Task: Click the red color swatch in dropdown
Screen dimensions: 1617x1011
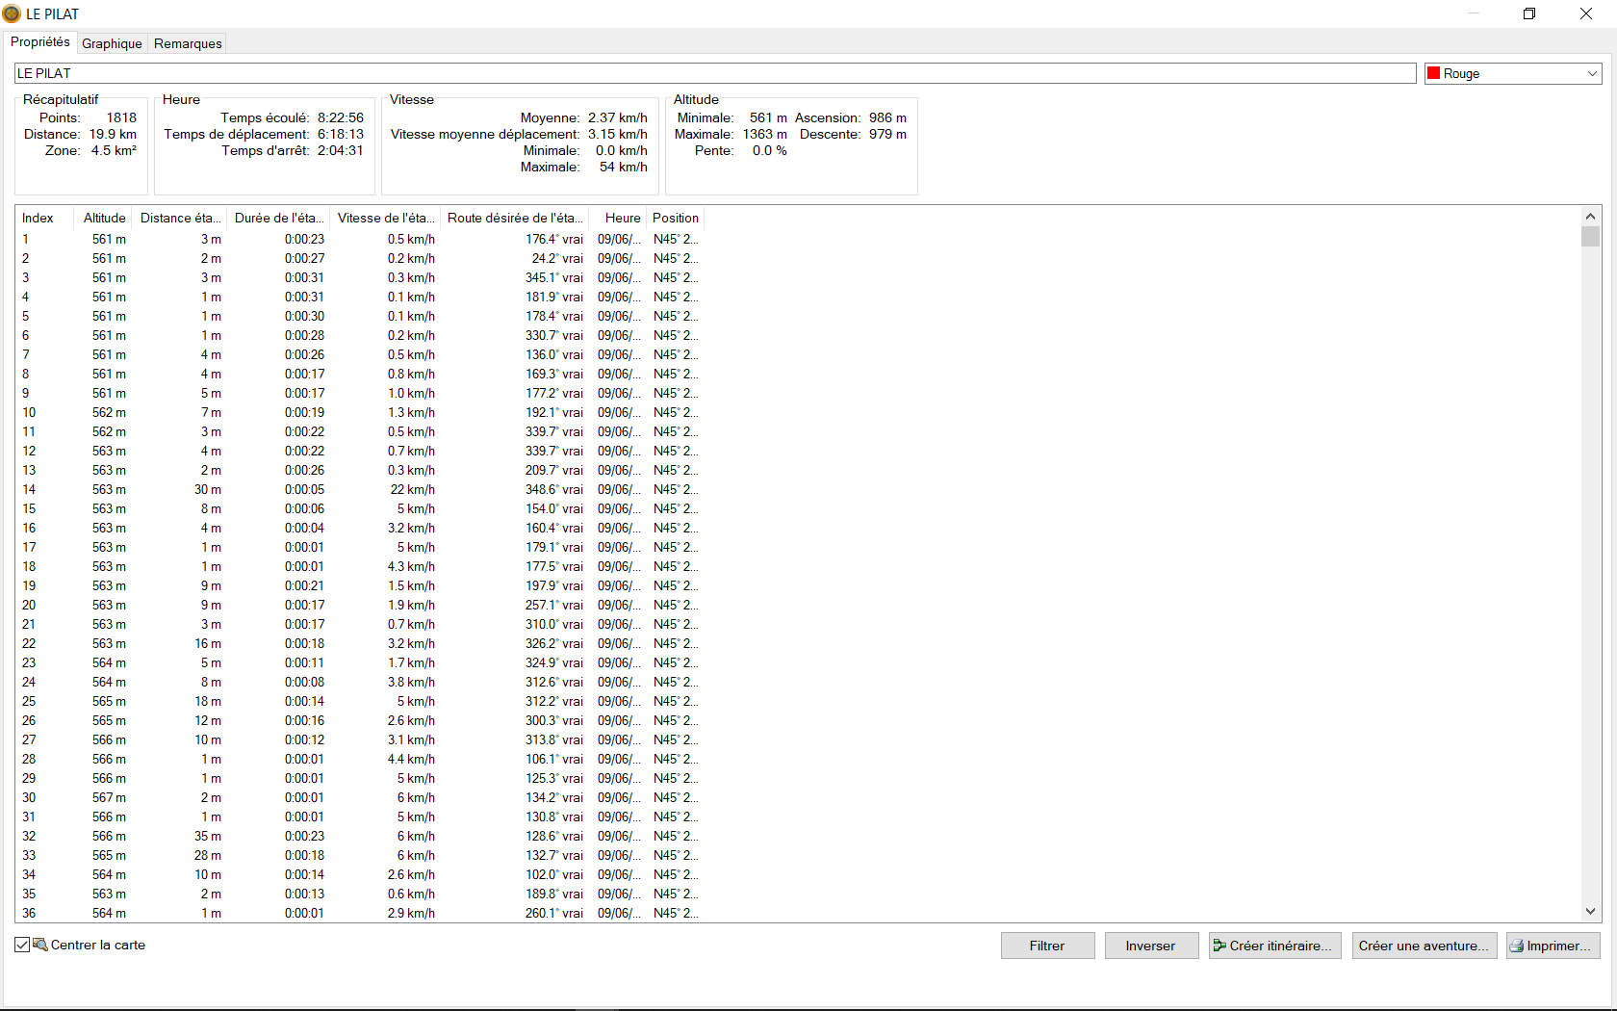Action: coord(1434,73)
